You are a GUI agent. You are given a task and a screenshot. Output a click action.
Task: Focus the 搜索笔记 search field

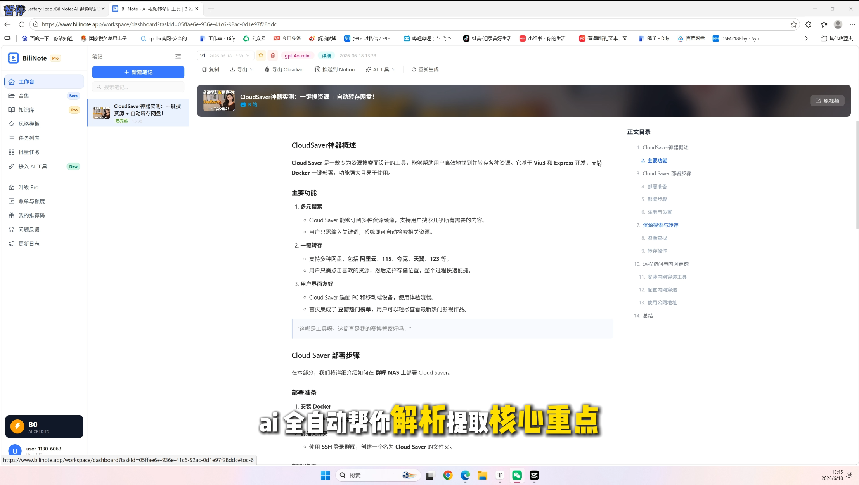[x=138, y=87]
